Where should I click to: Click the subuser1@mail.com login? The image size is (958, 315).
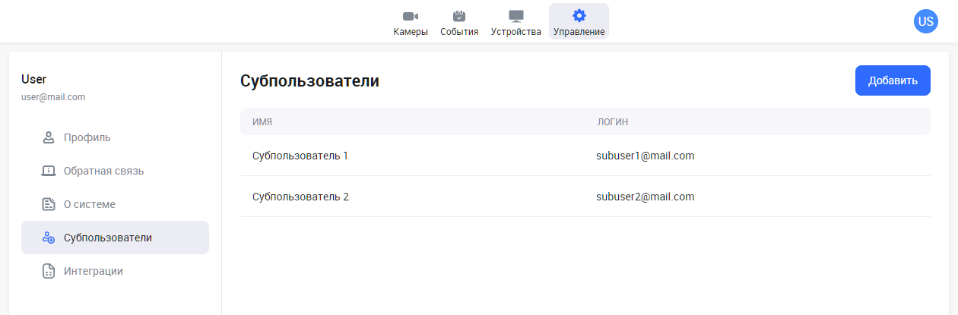pos(645,156)
